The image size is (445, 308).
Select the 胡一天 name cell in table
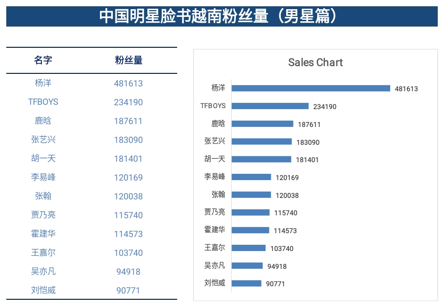43,158
